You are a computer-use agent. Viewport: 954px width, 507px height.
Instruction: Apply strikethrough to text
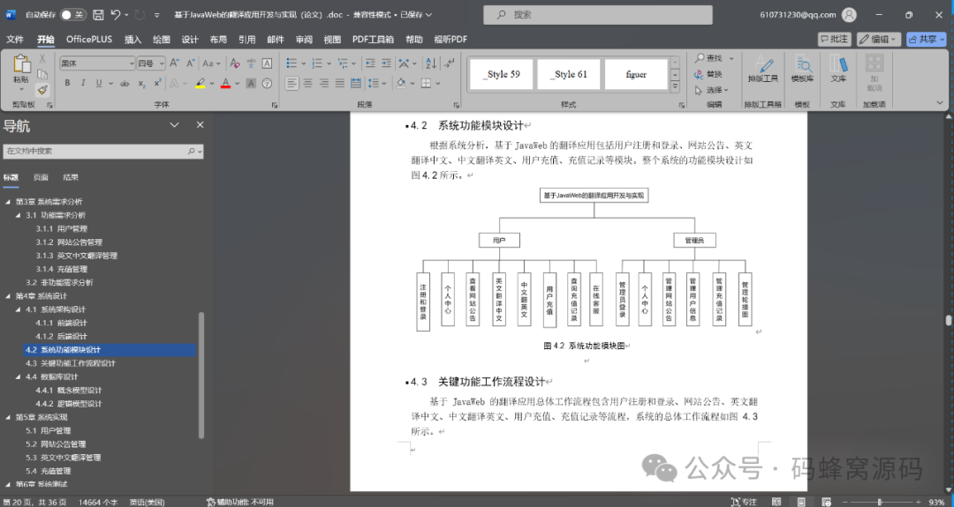(x=125, y=83)
